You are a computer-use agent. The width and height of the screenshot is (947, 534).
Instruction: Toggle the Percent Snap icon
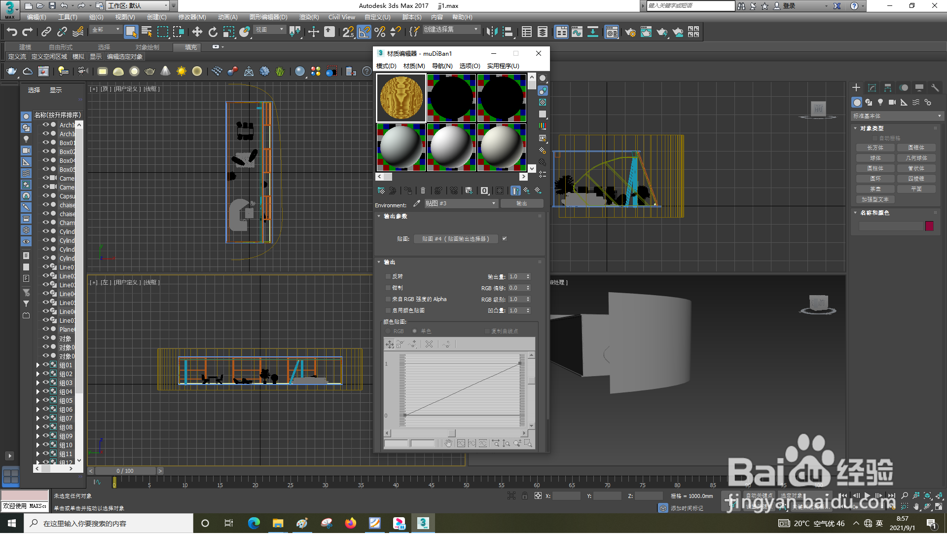[380, 32]
